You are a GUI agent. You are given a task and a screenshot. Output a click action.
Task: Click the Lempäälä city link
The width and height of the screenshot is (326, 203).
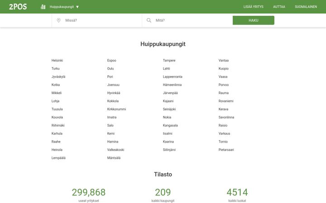[58, 158]
